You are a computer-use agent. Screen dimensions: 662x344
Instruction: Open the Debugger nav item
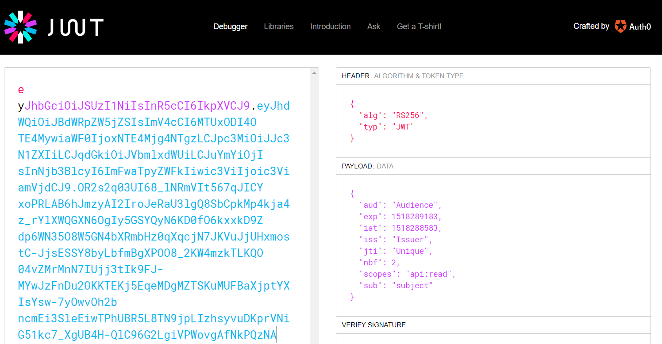click(x=230, y=27)
